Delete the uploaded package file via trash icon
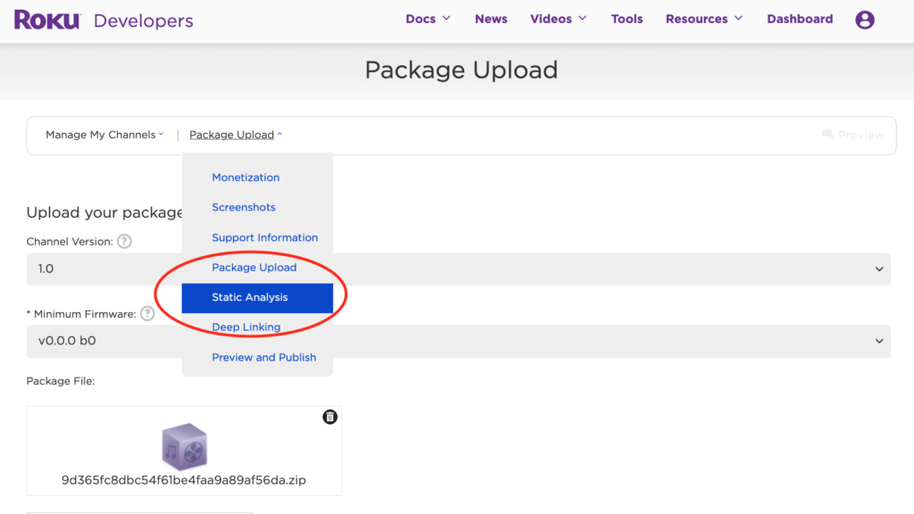This screenshot has height=514, width=914. 330,417
